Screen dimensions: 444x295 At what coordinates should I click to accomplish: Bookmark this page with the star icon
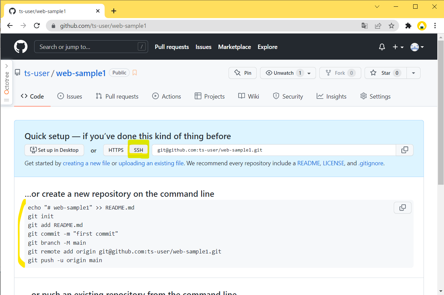(x=391, y=26)
